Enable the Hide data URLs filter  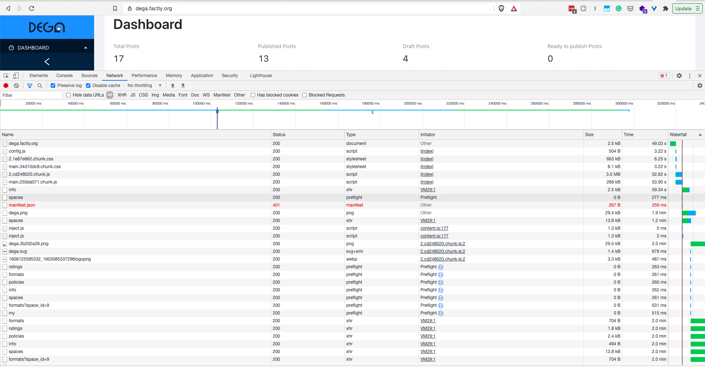pyautogui.click(x=68, y=95)
